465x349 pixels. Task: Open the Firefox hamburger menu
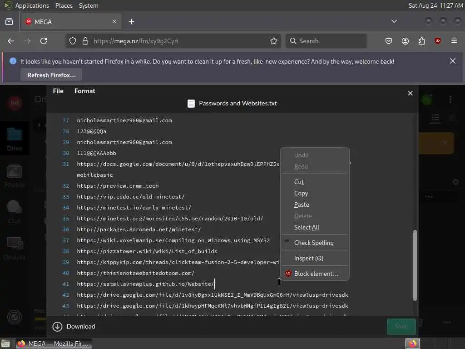point(454,41)
